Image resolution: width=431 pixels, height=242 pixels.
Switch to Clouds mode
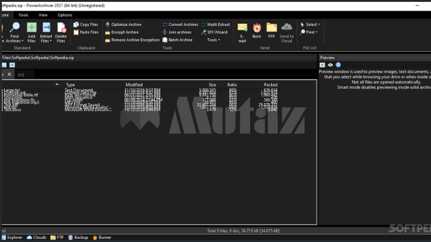(36, 237)
